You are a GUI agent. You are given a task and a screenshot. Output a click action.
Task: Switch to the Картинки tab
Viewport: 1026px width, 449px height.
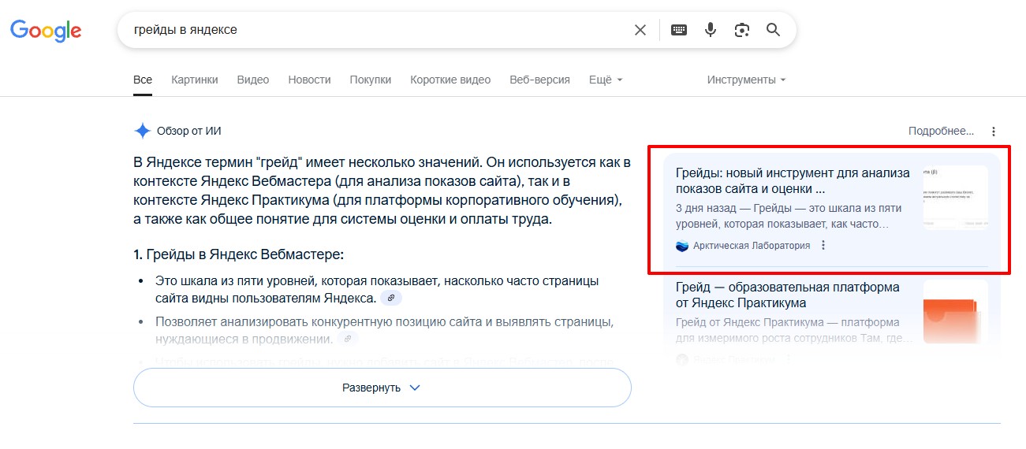[x=195, y=80]
